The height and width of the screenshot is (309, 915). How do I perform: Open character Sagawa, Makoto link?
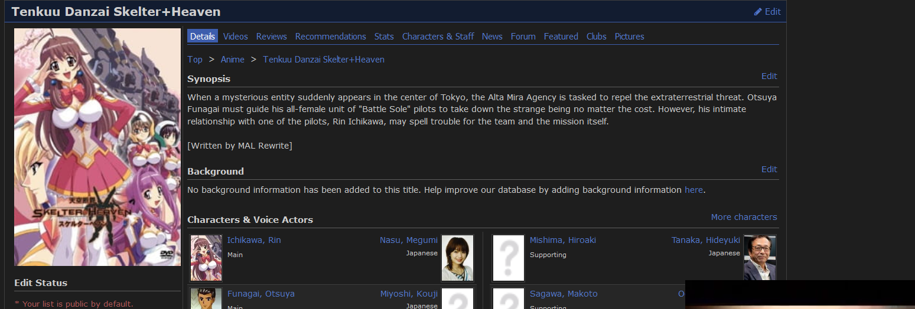(564, 294)
